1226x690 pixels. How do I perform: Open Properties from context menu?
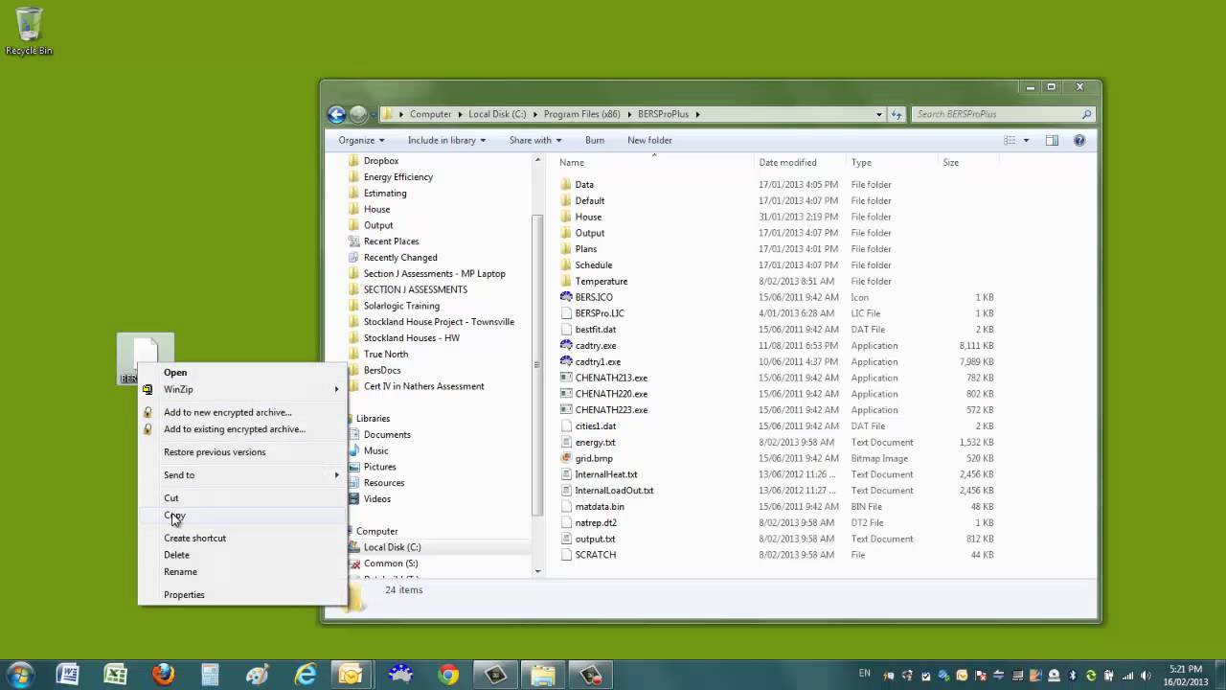(x=184, y=595)
